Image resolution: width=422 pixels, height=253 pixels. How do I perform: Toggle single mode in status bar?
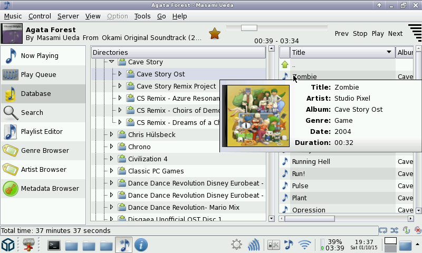coord(406,230)
